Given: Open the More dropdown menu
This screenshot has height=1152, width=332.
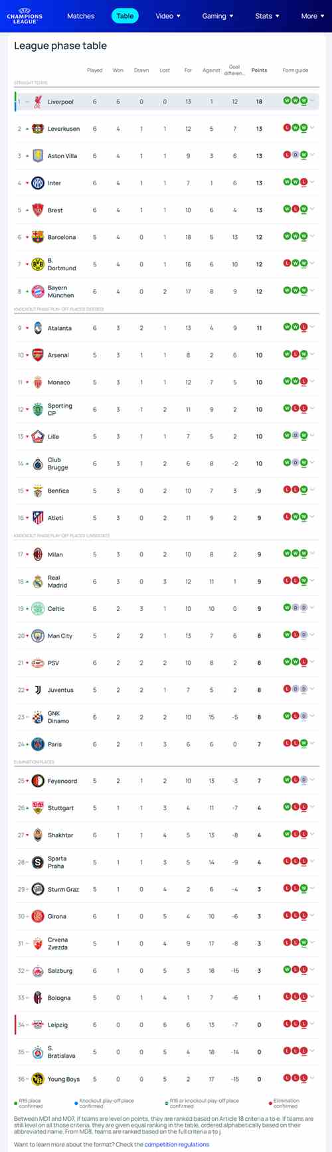Looking at the screenshot, I should point(313,16).
